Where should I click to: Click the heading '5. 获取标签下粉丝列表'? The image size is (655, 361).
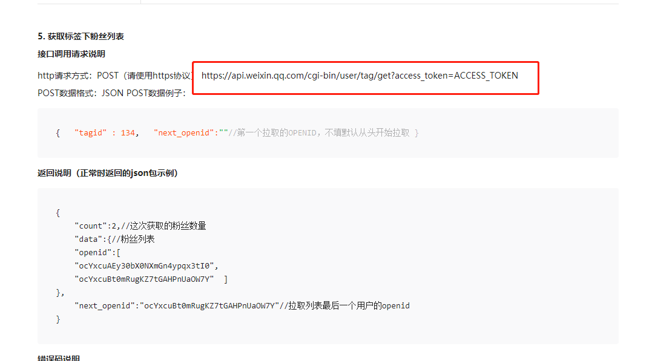[81, 36]
